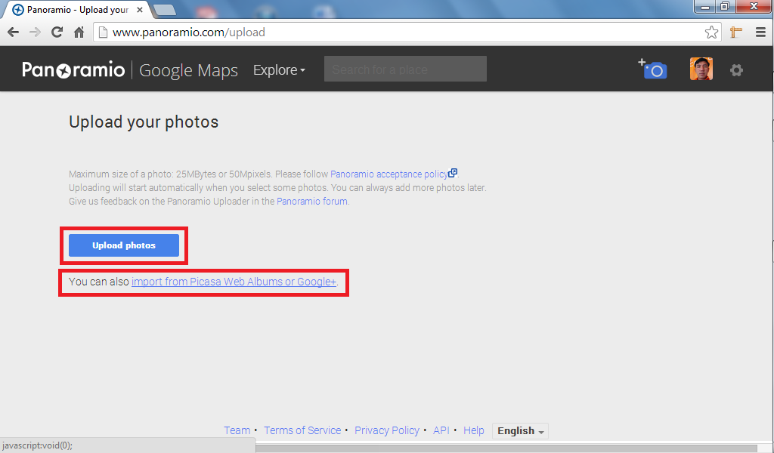Open the API footer link
This screenshot has height=453, width=774.
[441, 430]
